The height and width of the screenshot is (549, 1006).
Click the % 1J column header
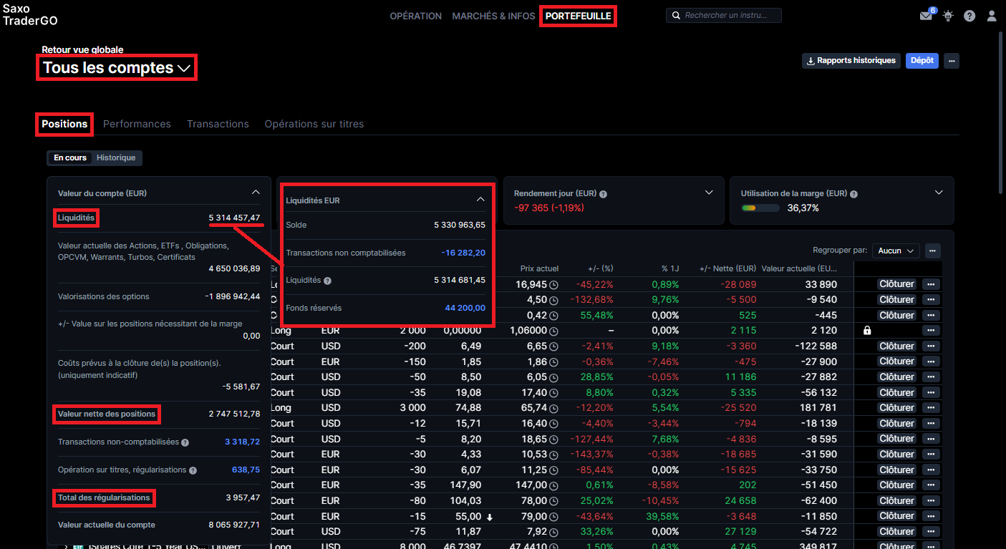click(x=670, y=269)
